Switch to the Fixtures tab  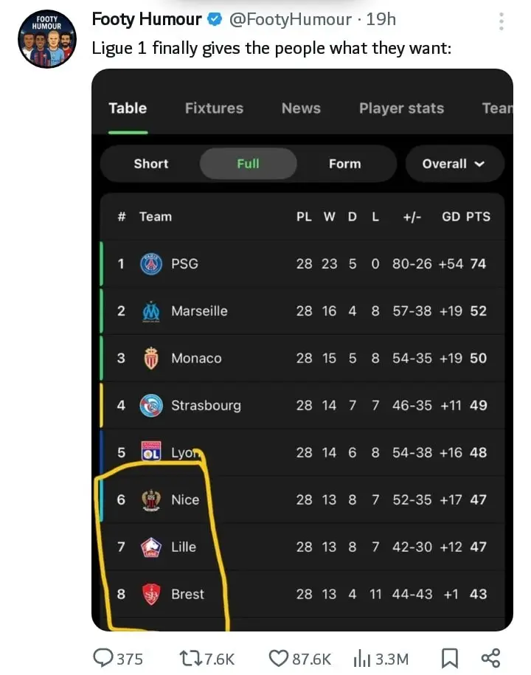214,108
